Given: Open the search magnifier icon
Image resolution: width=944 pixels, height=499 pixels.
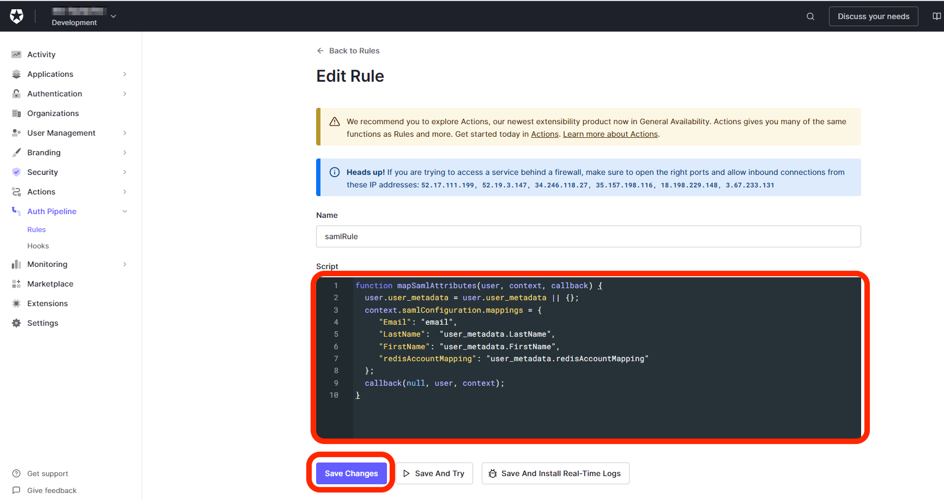Looking at the screenshot, I should point(810,16).
